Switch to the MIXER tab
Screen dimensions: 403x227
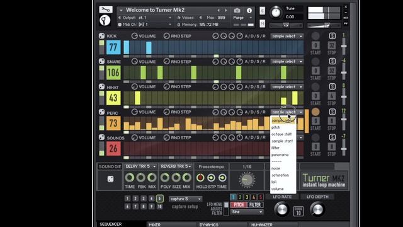[154, 224]
